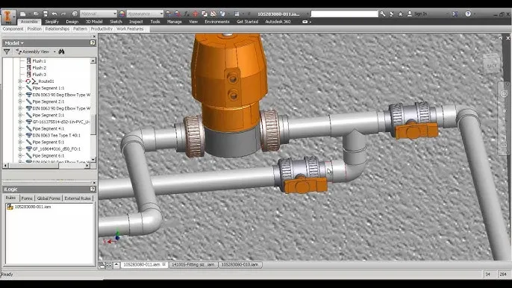Screen dimensions: 512x288
Task: Click the Appearance color sphere icon
Action: click(122, 13)
